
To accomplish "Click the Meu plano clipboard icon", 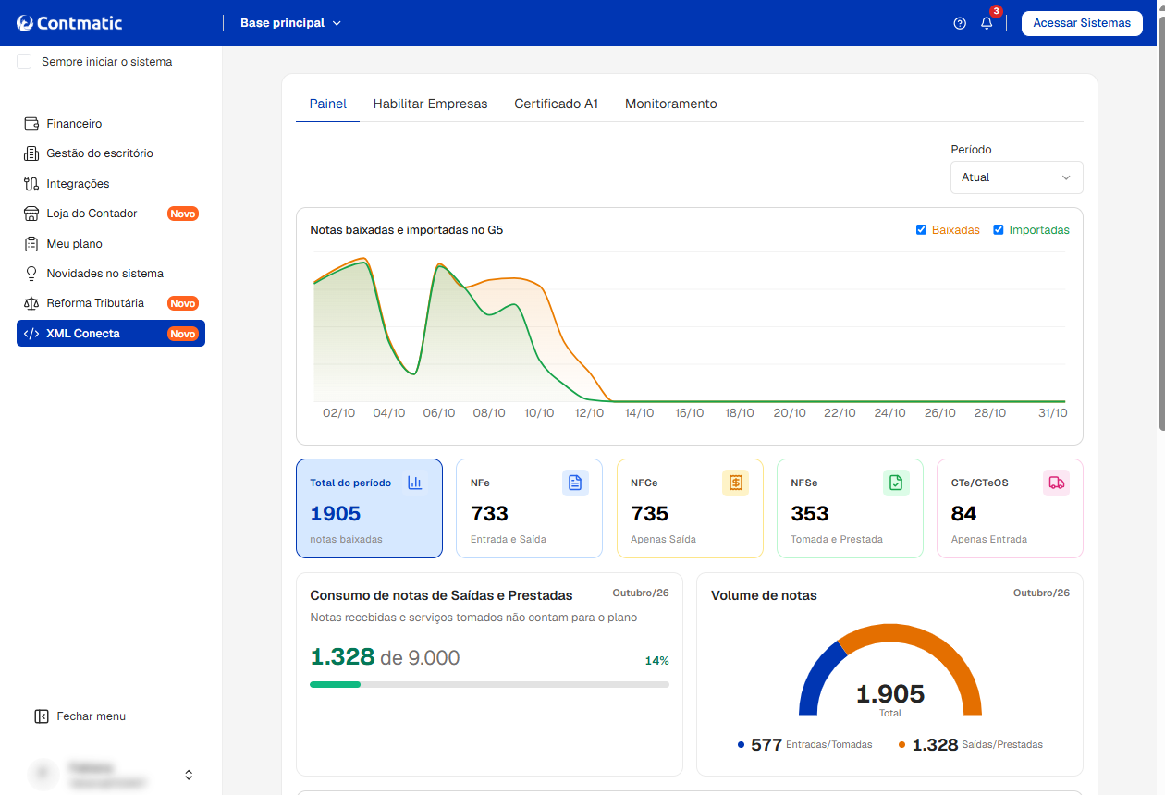I will tap(31, 244).
